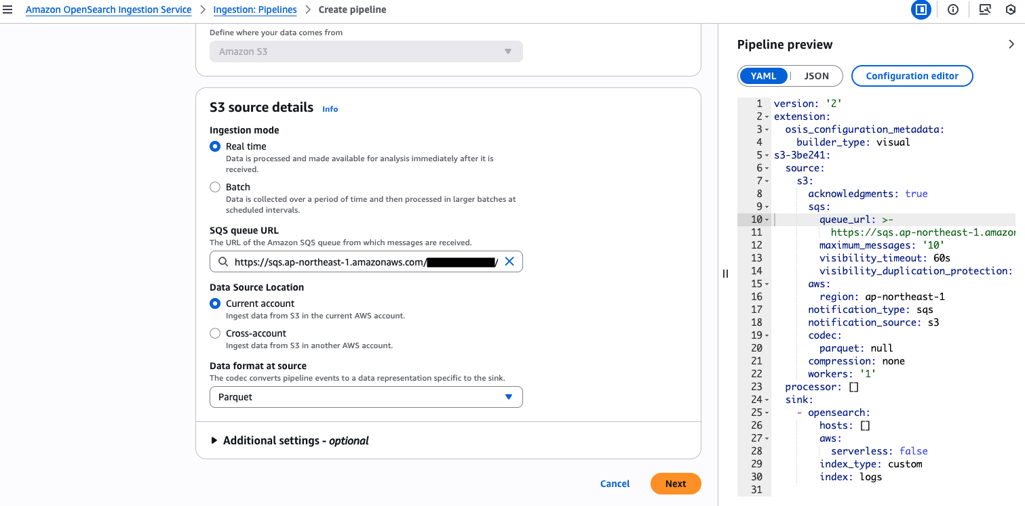Open the Parquet data format dropdown
This screenshot has height=506, width=1025.
(366, 397)
